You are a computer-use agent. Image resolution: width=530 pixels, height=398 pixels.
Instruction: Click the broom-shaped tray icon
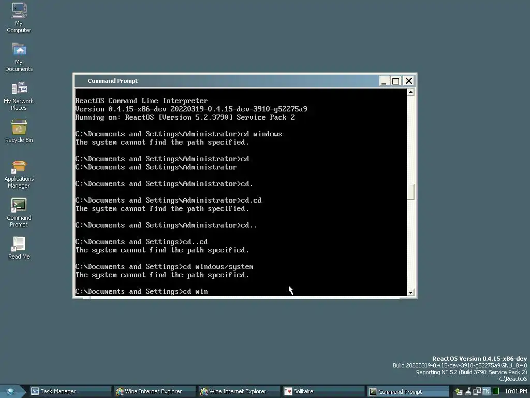pos(468,392)
